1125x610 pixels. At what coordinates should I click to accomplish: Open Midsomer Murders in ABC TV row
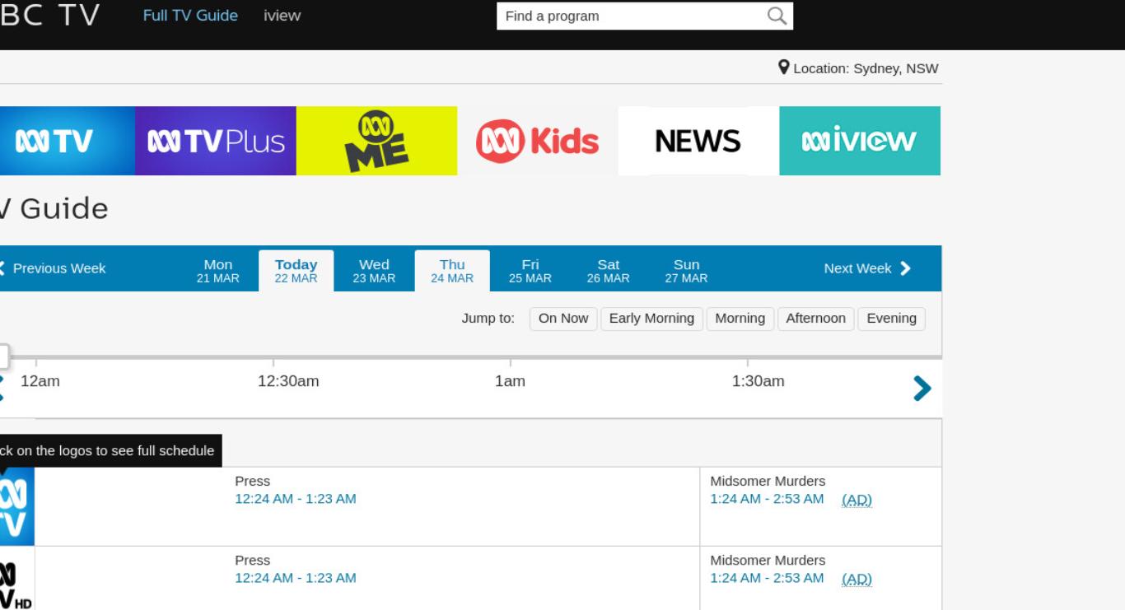[x=768, y=482]
